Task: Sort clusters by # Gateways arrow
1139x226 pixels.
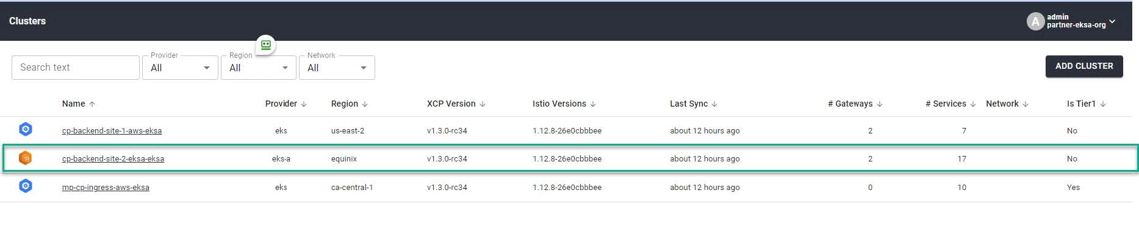Action: [x=880, y=104]
